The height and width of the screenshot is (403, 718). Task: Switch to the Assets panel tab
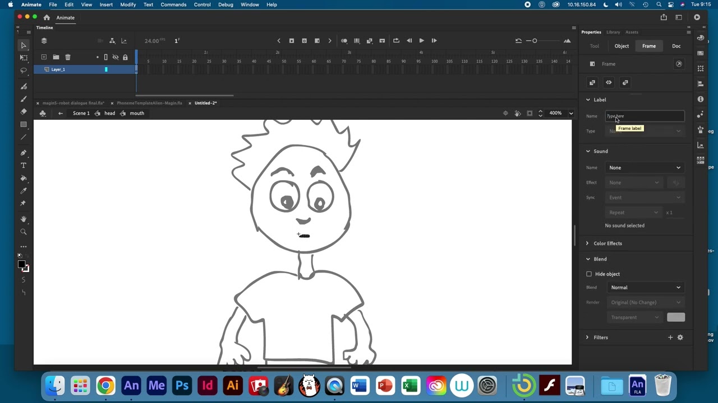[632, 32]
